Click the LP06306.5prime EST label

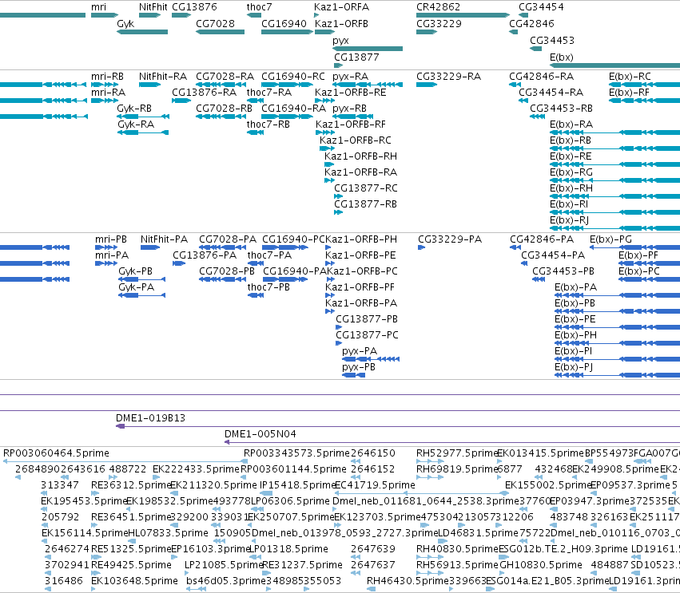pyautogui.click(x=291, y=501)
